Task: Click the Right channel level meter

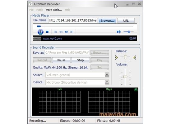Action: tap(109, 102)
